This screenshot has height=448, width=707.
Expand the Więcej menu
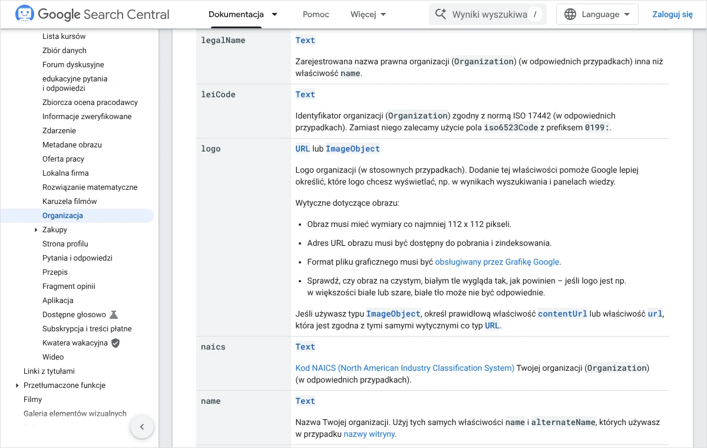click(368, 14)
